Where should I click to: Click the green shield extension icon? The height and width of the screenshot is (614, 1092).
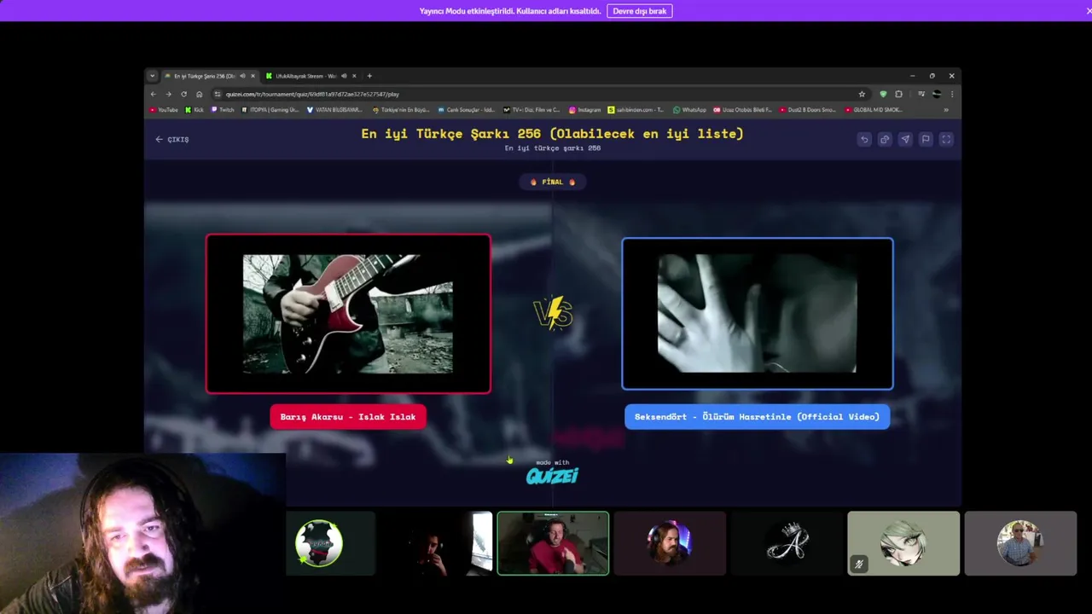pyautogui.click(x=883, y=94)
